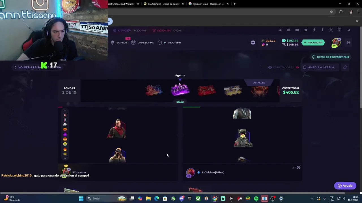Image resolution: width=362 pixels, height=203 pixels.
Task: Open the site settings gear icon
Action: pos(253,43)
